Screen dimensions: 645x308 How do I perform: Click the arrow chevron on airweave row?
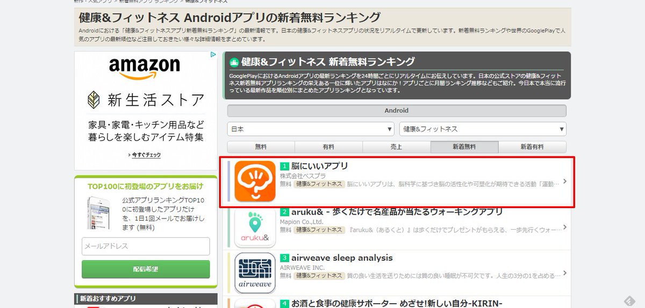(x=564, y=273)
